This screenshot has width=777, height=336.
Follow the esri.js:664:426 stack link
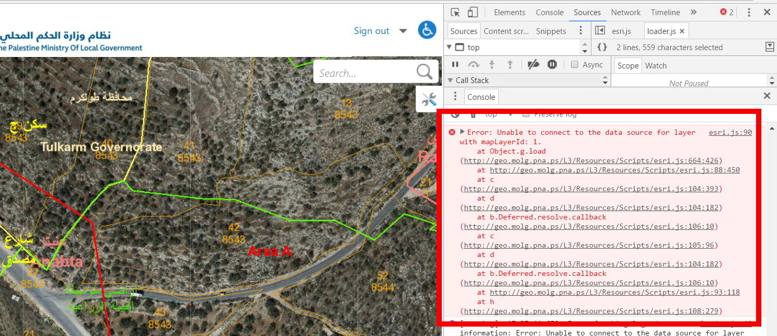click(591, 160)
